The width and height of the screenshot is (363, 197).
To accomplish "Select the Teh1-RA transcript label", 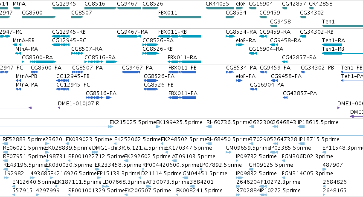I will [334, 40].
